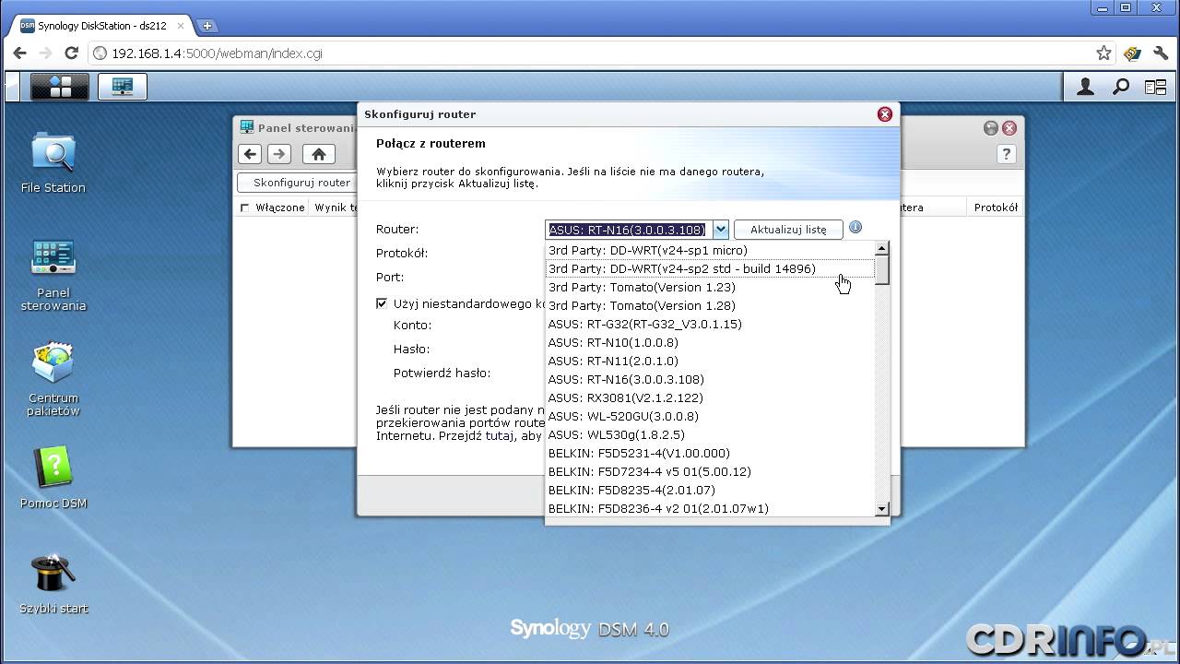Go to Panel sterowania home

(x=319, y=154)
